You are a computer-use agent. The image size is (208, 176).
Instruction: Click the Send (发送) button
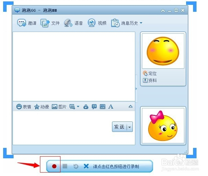click(x=119, y=127)
